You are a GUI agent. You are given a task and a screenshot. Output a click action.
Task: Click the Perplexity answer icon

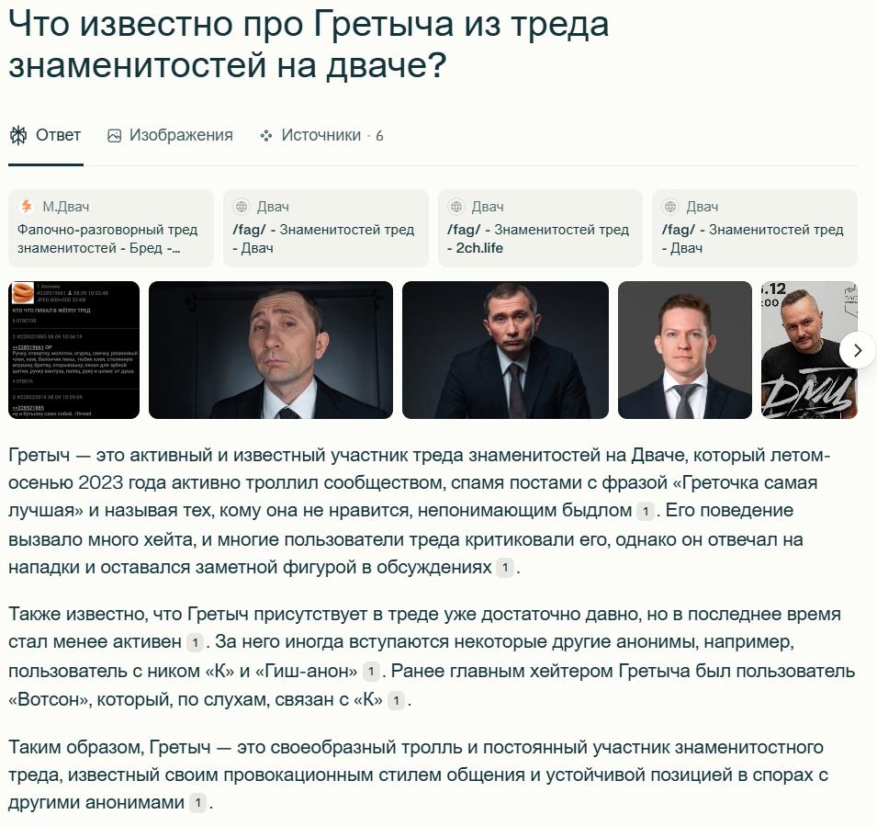[18, 135]
